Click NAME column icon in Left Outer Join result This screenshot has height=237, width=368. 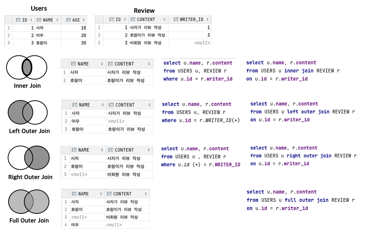(x=75, y=105)
